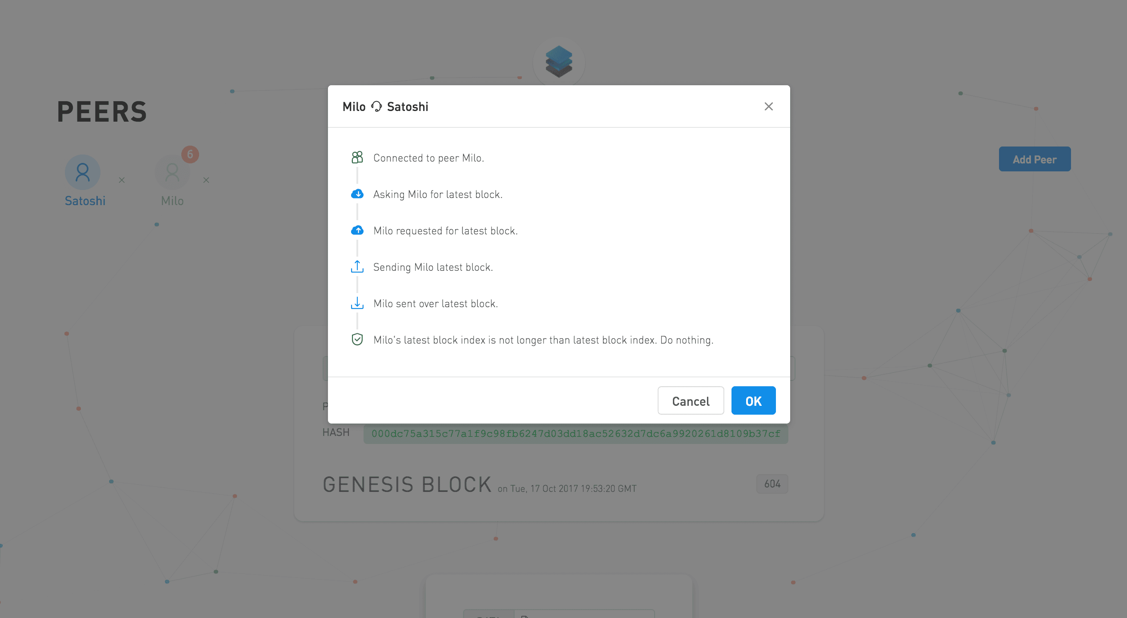Viewport: 1127px width, 618px height.
Task: Select the Milo peer avatar
Action: 172,172
